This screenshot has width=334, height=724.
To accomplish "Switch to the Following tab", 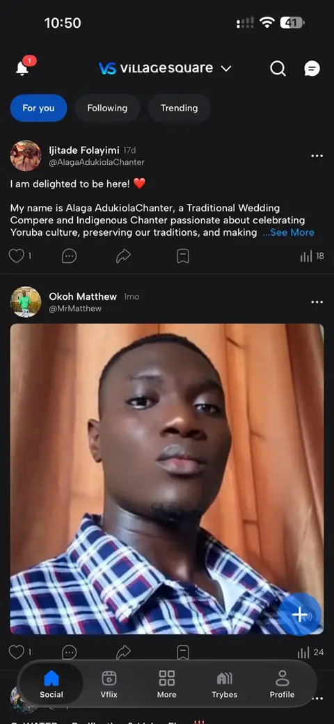I will (107, 108).
